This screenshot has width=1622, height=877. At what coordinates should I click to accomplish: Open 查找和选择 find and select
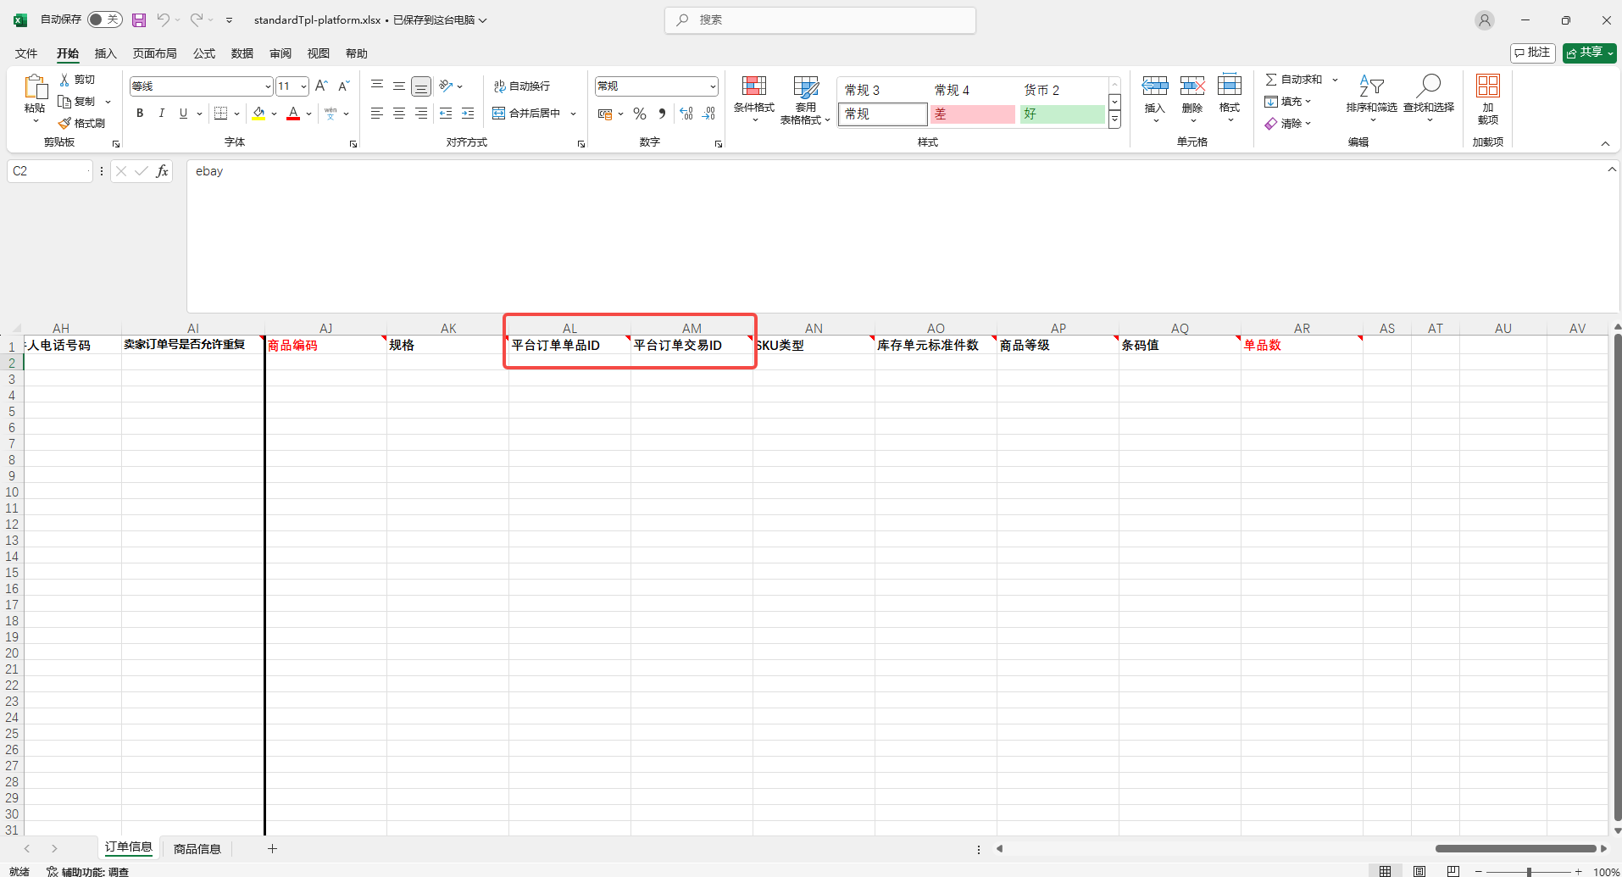[x=1429, y=98]
